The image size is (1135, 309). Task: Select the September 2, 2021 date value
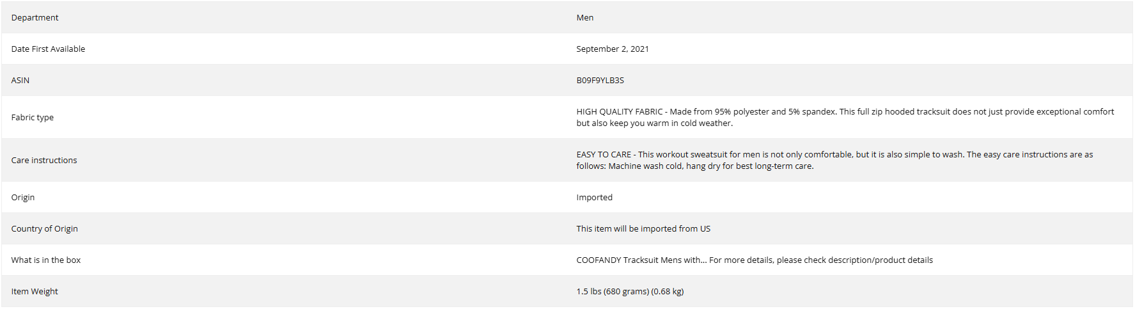click(x=612, y=49)
